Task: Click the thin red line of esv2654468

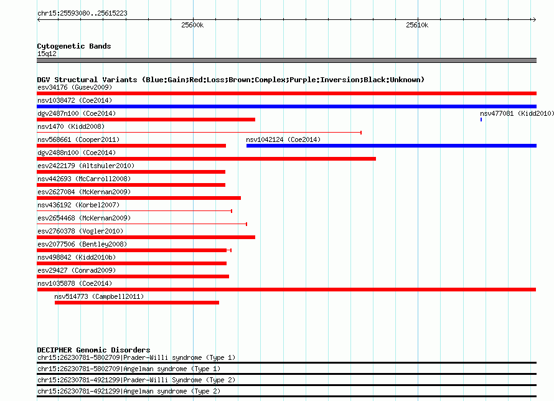Action: point(142,224)
